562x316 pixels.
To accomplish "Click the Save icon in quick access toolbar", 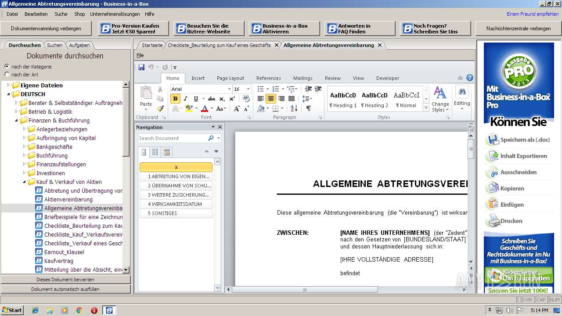I will (x=141, y=67).
